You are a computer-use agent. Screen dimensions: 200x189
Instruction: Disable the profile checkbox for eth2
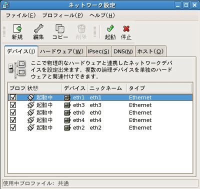coord(13,127)
